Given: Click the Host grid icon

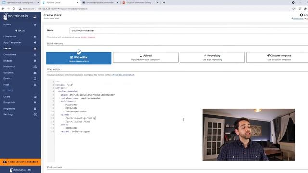Looking at the screenshot, I should tap(35, 85).
